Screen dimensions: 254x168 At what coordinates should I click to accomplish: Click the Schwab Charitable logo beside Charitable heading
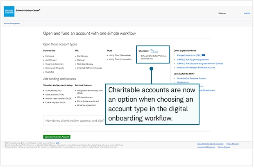[154, 51]
